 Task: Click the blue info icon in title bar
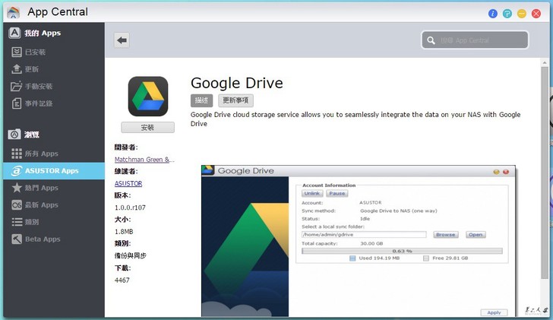click(x=493, y=14)
